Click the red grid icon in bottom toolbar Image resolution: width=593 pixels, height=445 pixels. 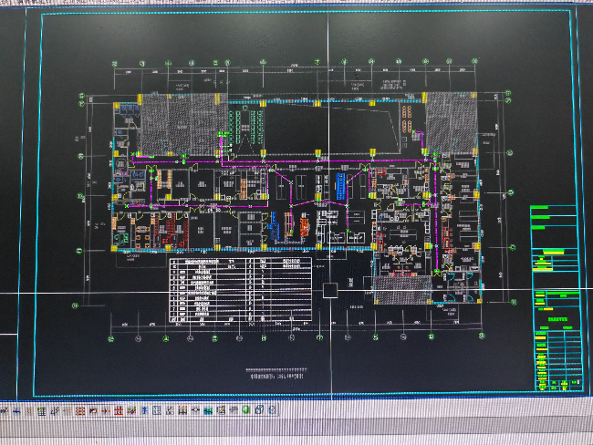tap(80, 411)
